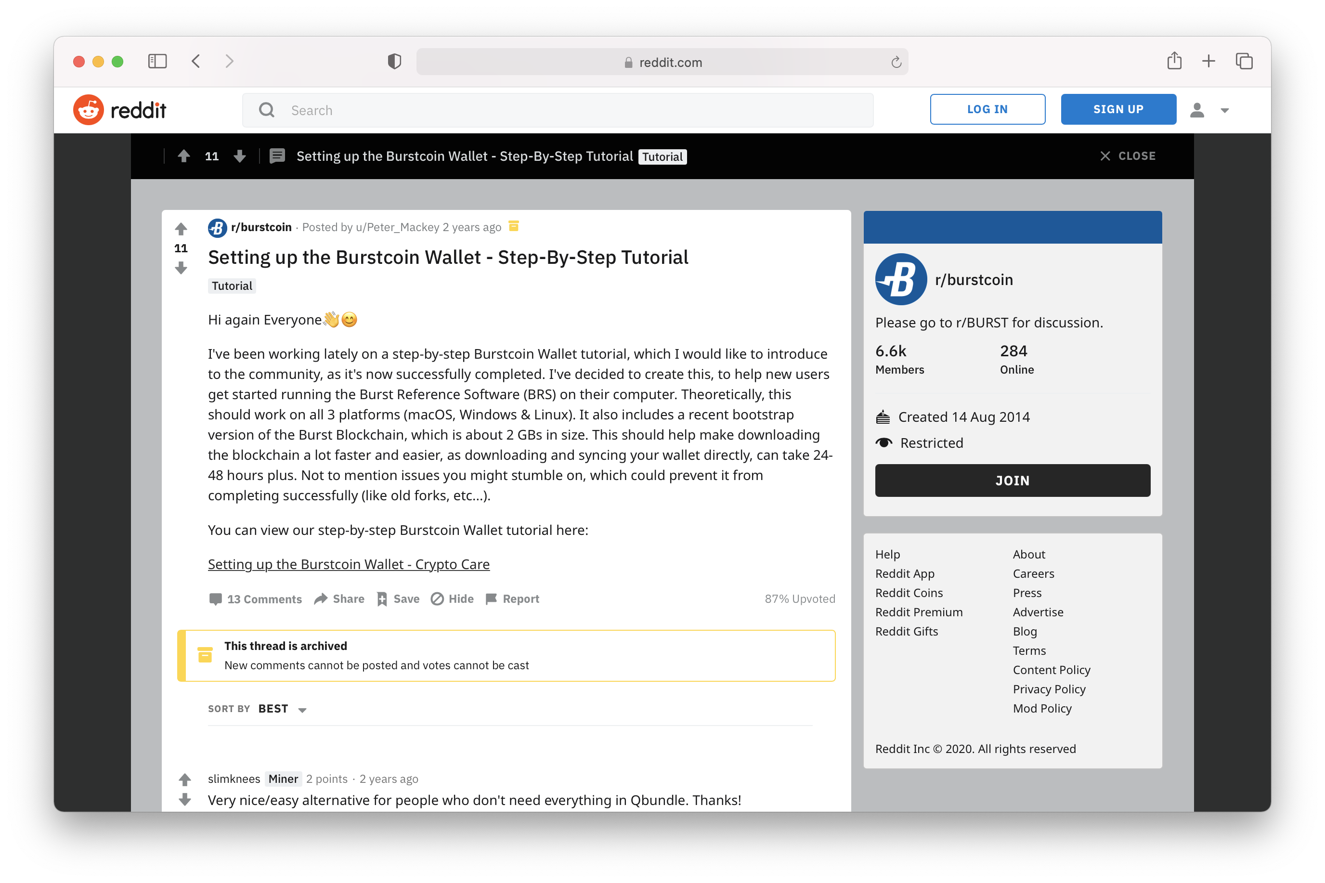The width and height of the screenshot is (1325, 883).
Task: Click the sidebar panel toggle icon
Action: (x=157, y=61)
